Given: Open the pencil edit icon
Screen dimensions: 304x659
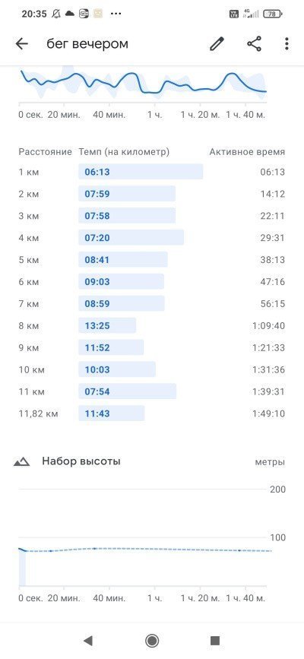Looking at the screenshot, I should pos(217,44).
